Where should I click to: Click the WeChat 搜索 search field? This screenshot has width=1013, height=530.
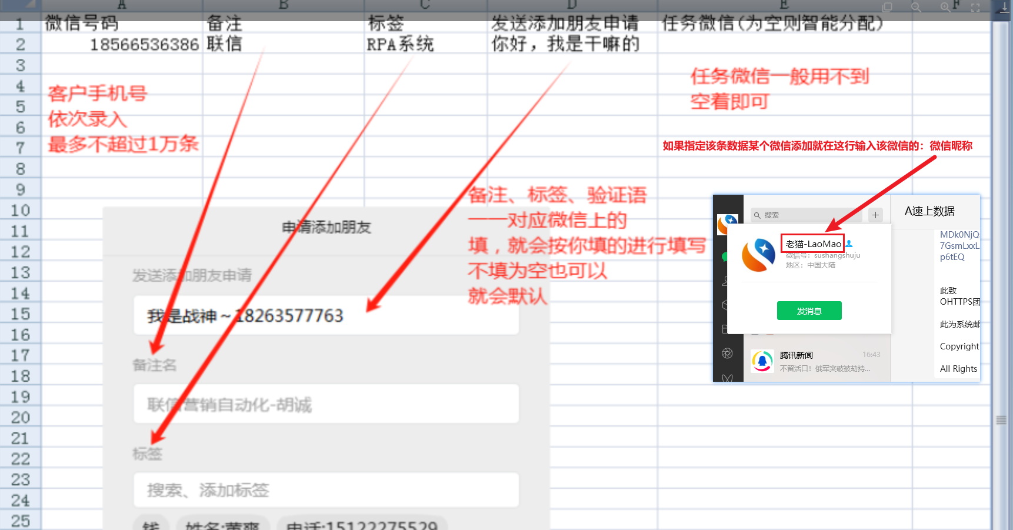(x=806, y=215)
